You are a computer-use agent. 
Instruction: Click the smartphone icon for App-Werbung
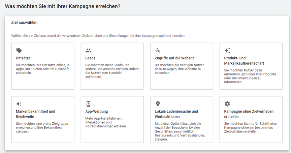(88, 104)
